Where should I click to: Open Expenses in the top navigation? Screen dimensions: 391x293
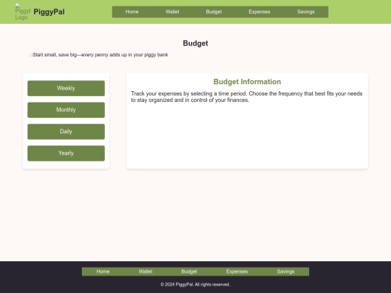[x=259, y=12]
